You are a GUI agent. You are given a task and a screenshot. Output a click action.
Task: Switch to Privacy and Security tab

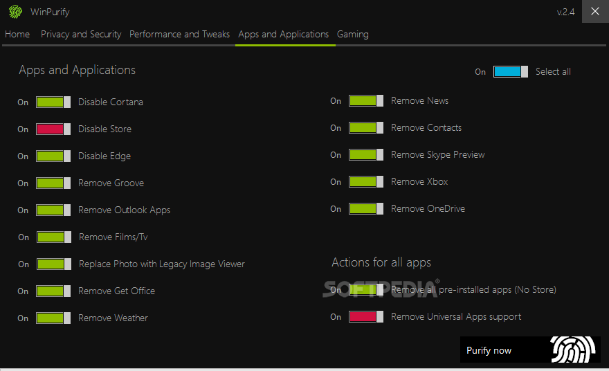[x=81, y=34]
